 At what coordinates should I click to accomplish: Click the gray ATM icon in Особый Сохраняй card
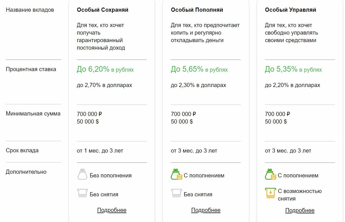[82, 193]
